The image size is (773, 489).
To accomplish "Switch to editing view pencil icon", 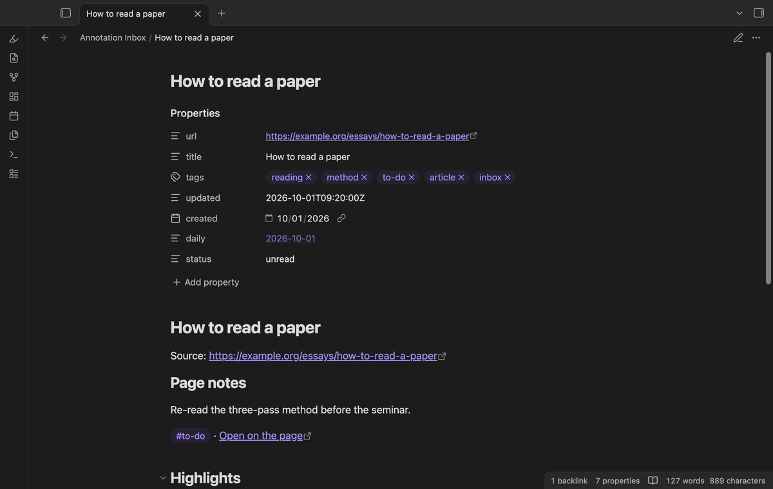I will [x=738, y=37].
